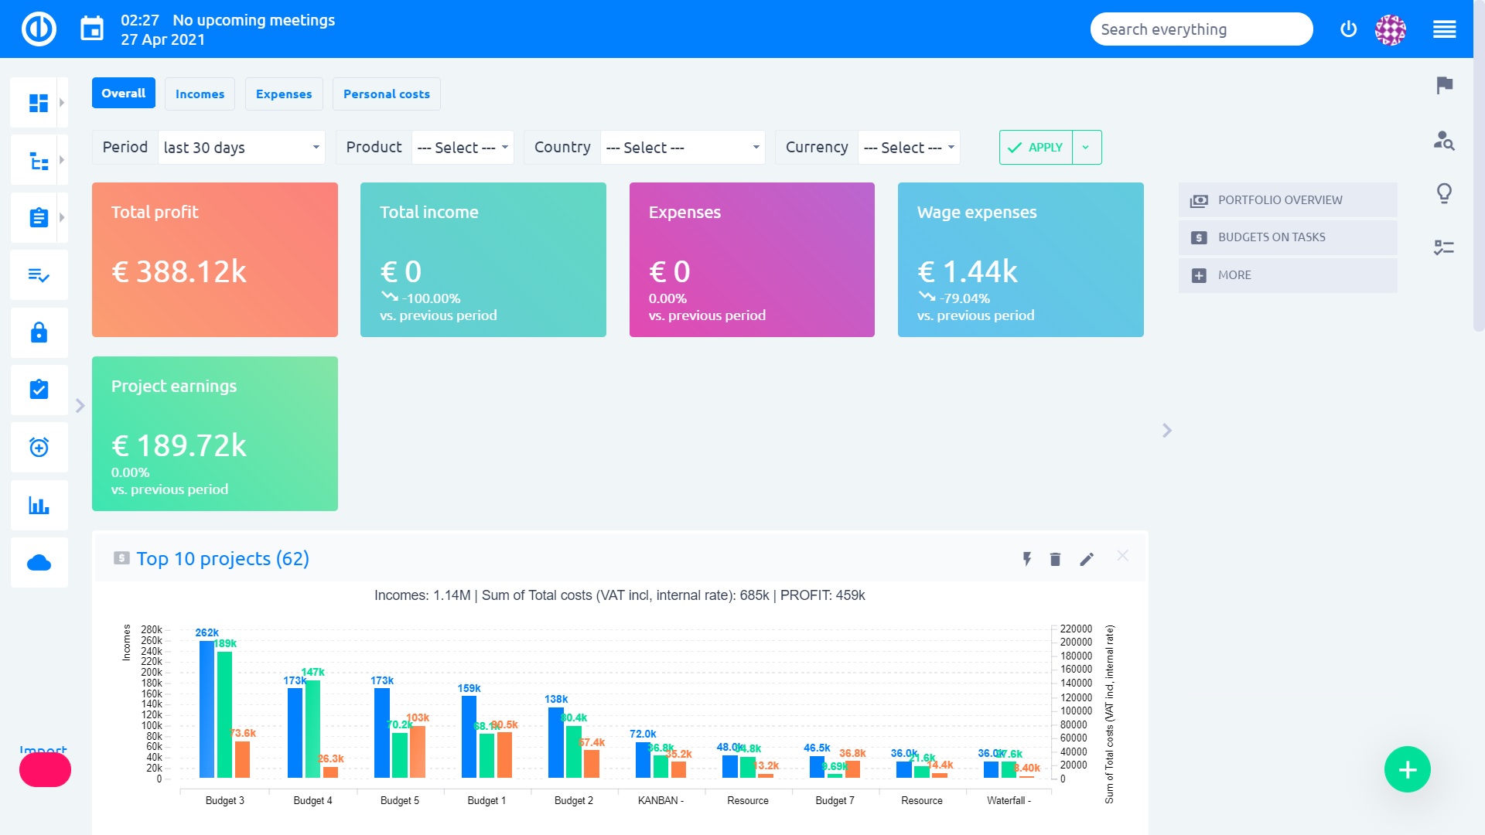
Task: Select the Period last 30 days dropdown
Action: 240,147
